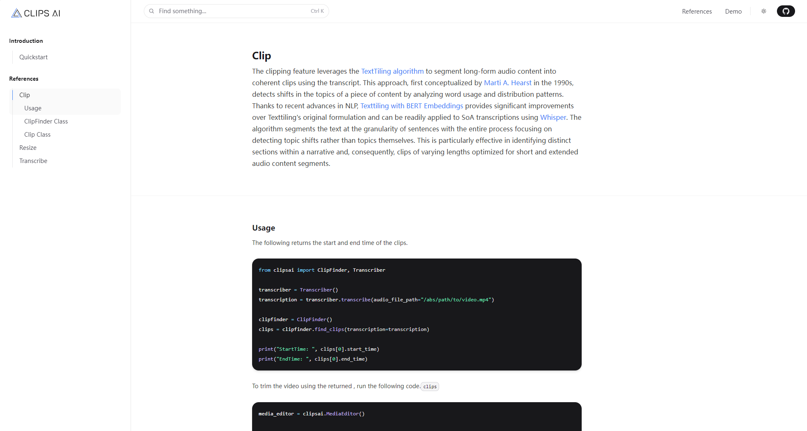This screenshot has width=807, height=431.
Task: Open the Transcribe reference page
Action: click(33, 161)
